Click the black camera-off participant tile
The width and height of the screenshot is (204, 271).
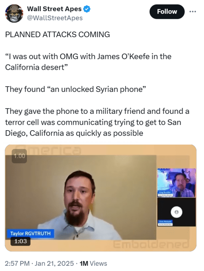177,212
